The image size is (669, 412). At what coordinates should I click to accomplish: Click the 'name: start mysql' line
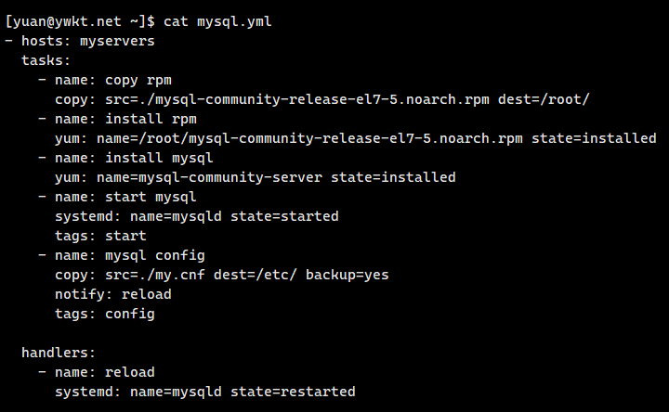[x=125, y=197]
